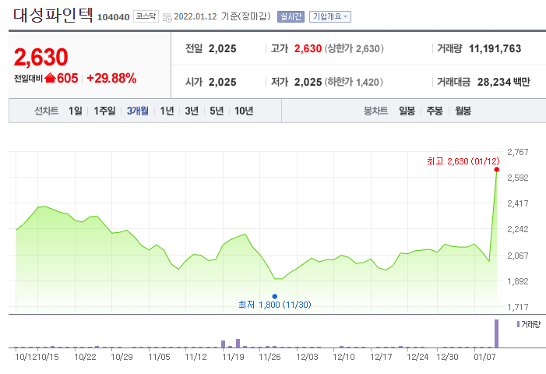
Task: Click the 상한가 2,630 text
Action: (x=354, y=49)
